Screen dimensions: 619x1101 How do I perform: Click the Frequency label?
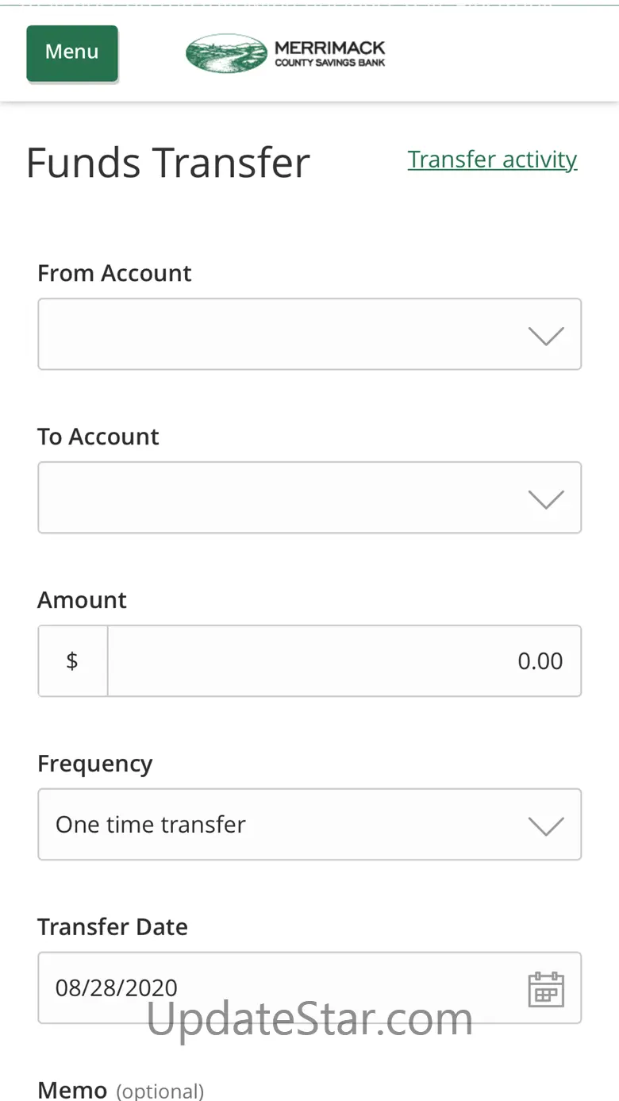[94, 764]
